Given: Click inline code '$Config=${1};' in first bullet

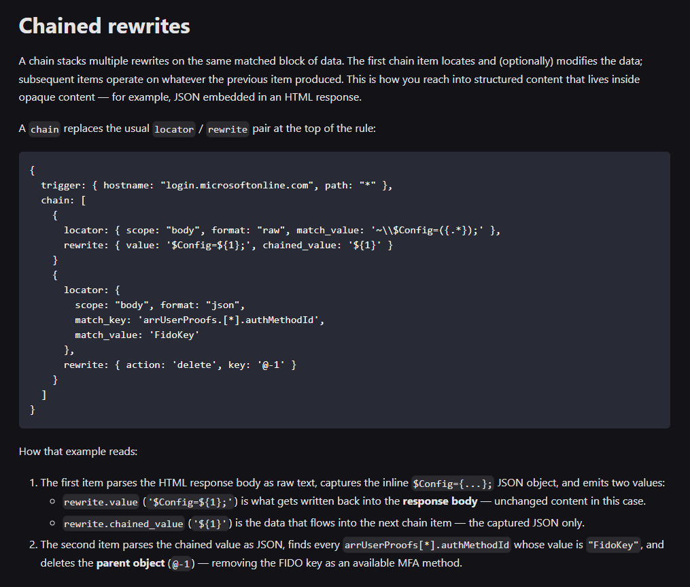Looking at the screenshot, I should pos(190,502).
